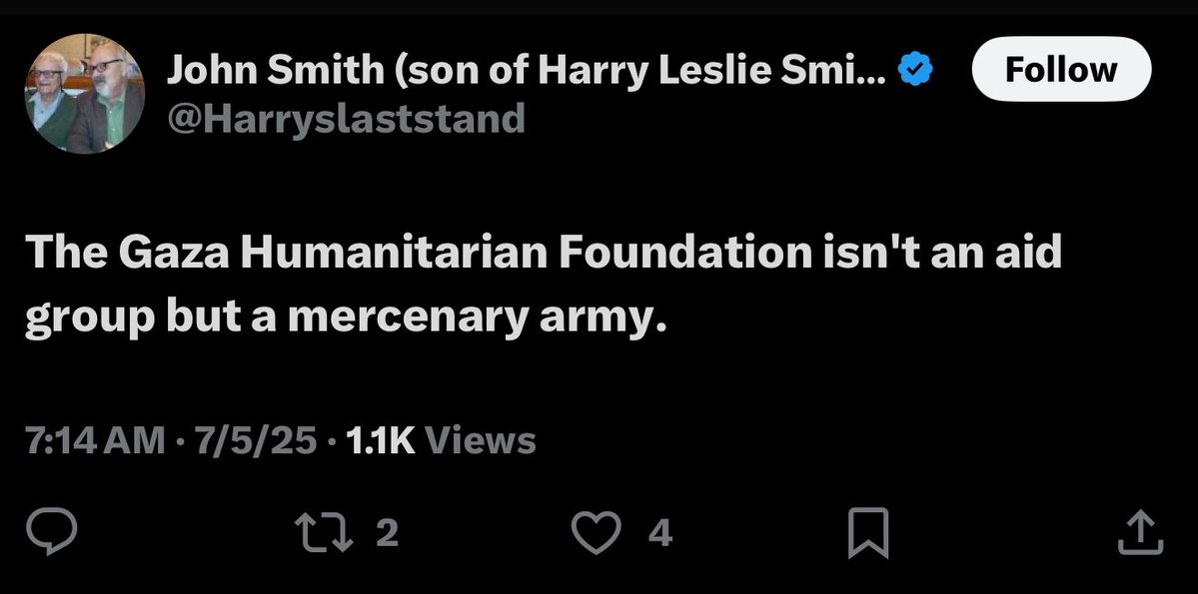The width and height of the screenshot is (1198, 594).
Task: Click the 7:14 AM timestamp
Action: pyautogui.click(x=94, y=439)
